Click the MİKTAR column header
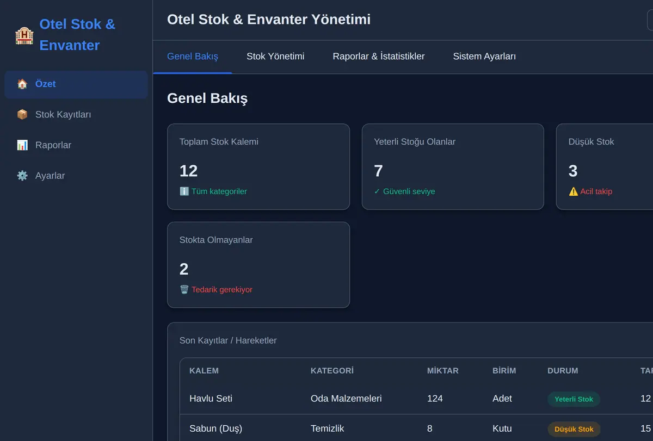This screenshot has height=441, width=653. pos(443,371)
